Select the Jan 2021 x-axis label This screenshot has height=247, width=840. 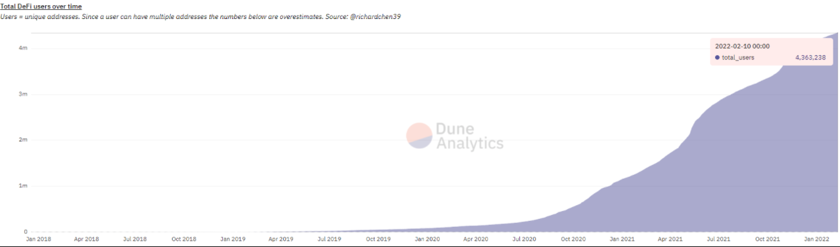(622, 239)
